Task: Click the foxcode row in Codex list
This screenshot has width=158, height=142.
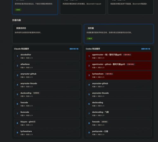Action: [x=119, y=123]
